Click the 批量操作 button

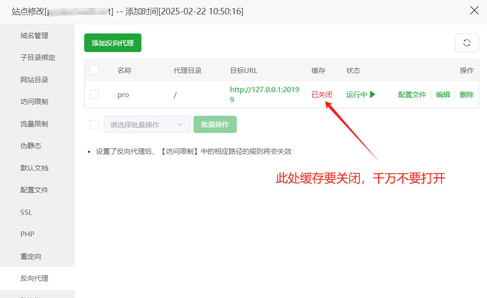click(215, 125)
